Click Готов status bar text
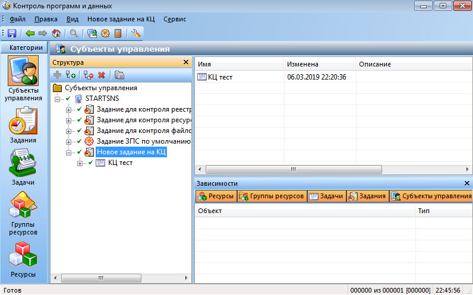473x295 pixels. 12,290
